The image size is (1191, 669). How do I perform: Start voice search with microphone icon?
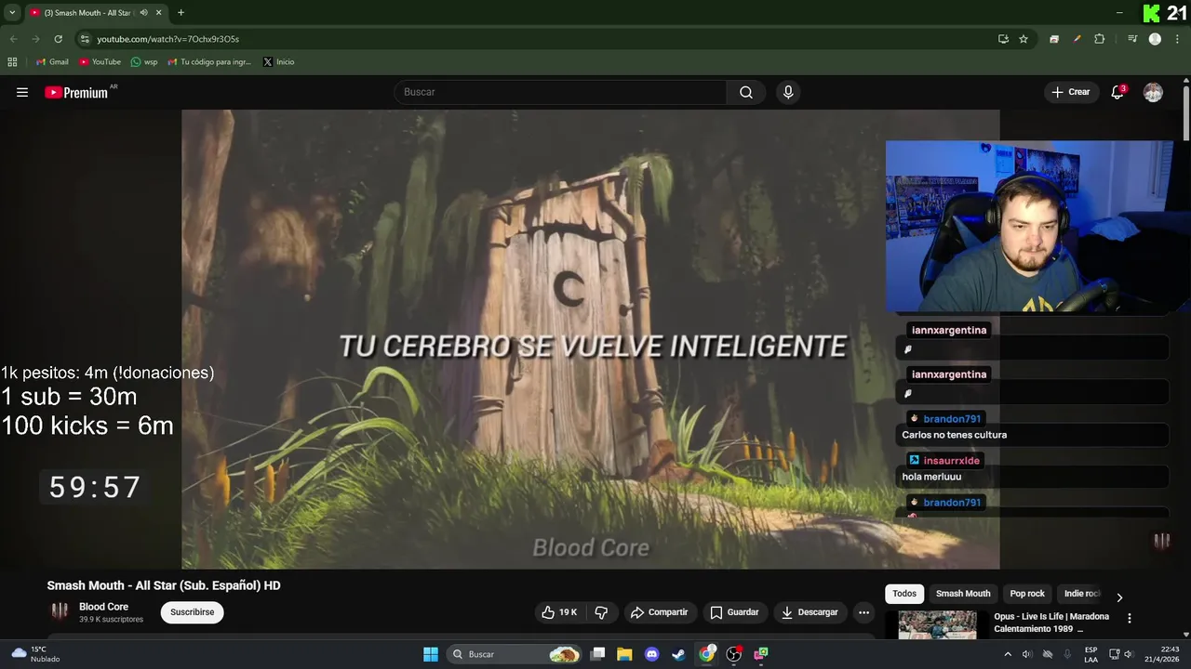(x=788, y=92)
